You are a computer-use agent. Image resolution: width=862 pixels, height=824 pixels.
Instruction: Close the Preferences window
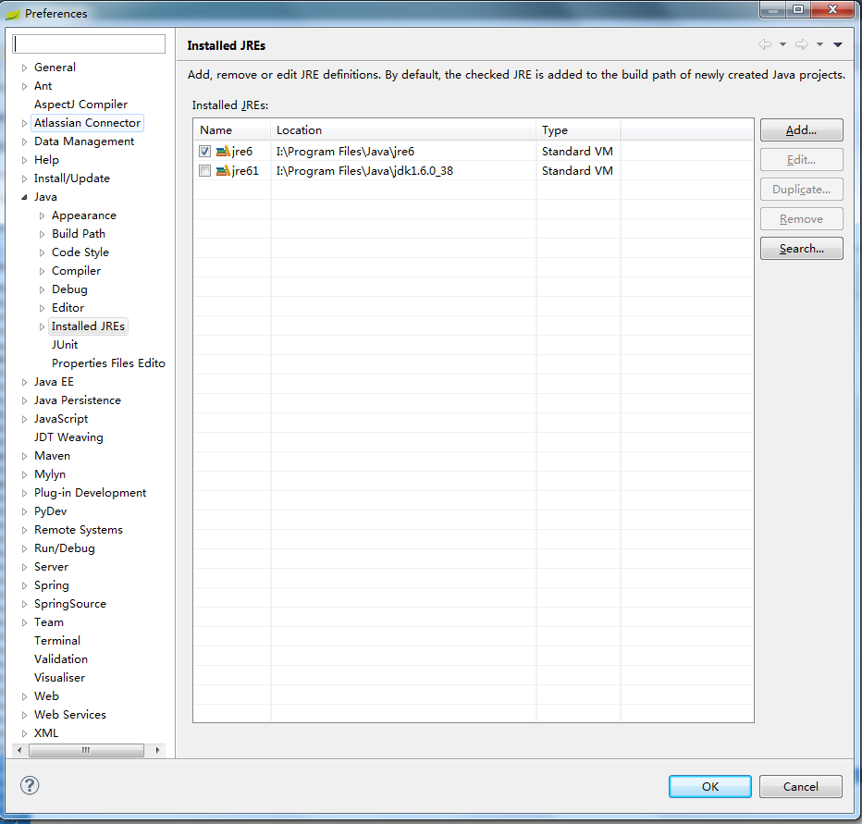[833, 9]
